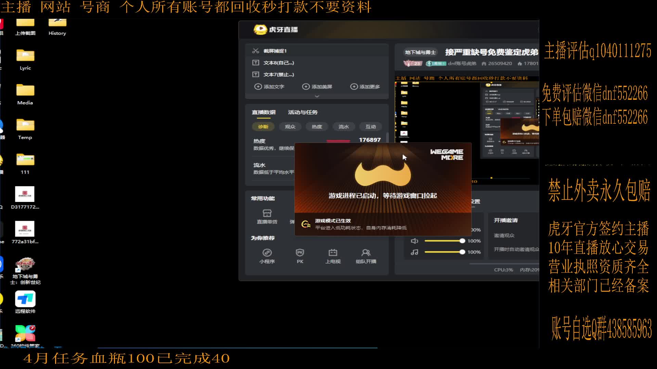Launch the 360软件管家 desktop shortcut

point(25,336)
